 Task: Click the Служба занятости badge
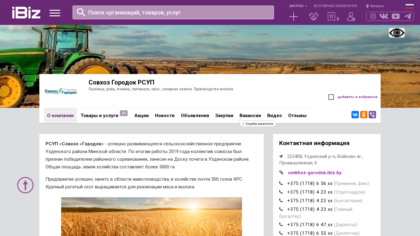[x=258, y=124]
